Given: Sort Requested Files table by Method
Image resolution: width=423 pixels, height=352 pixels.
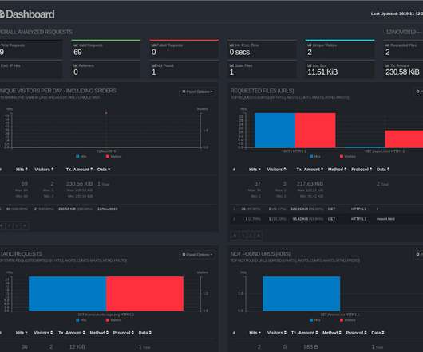Looking at the screenshot, I should 338,170.
